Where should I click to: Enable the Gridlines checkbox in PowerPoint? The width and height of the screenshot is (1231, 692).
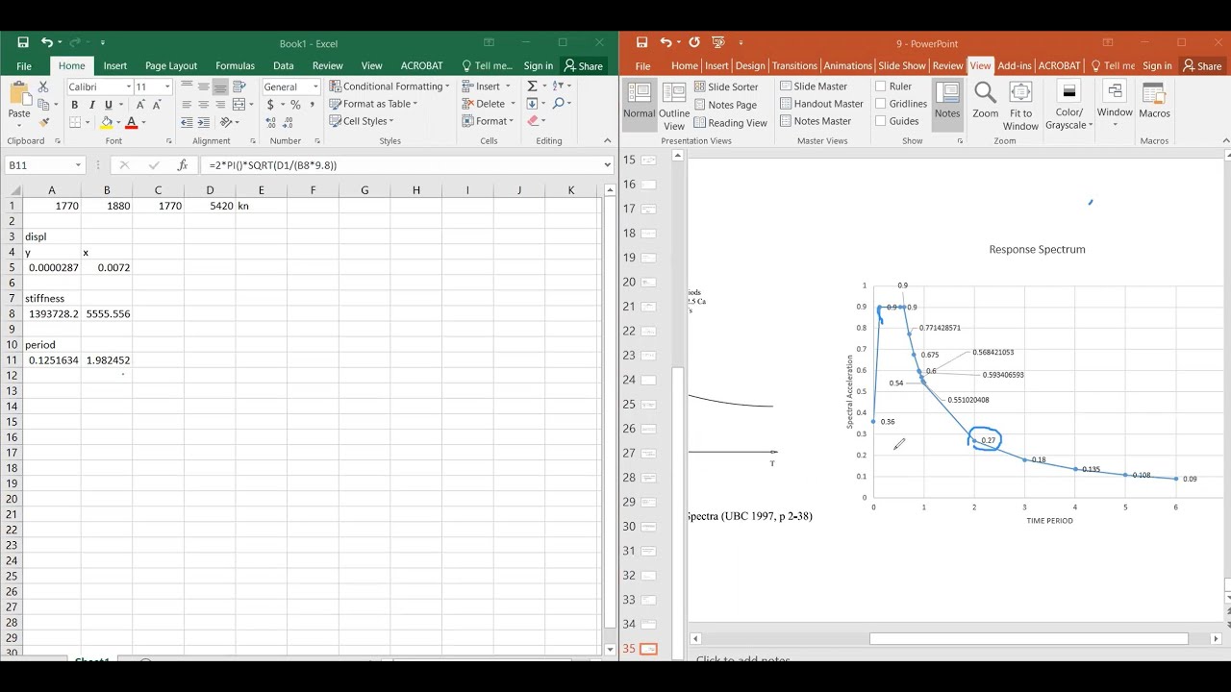click(x=880, y=104)
